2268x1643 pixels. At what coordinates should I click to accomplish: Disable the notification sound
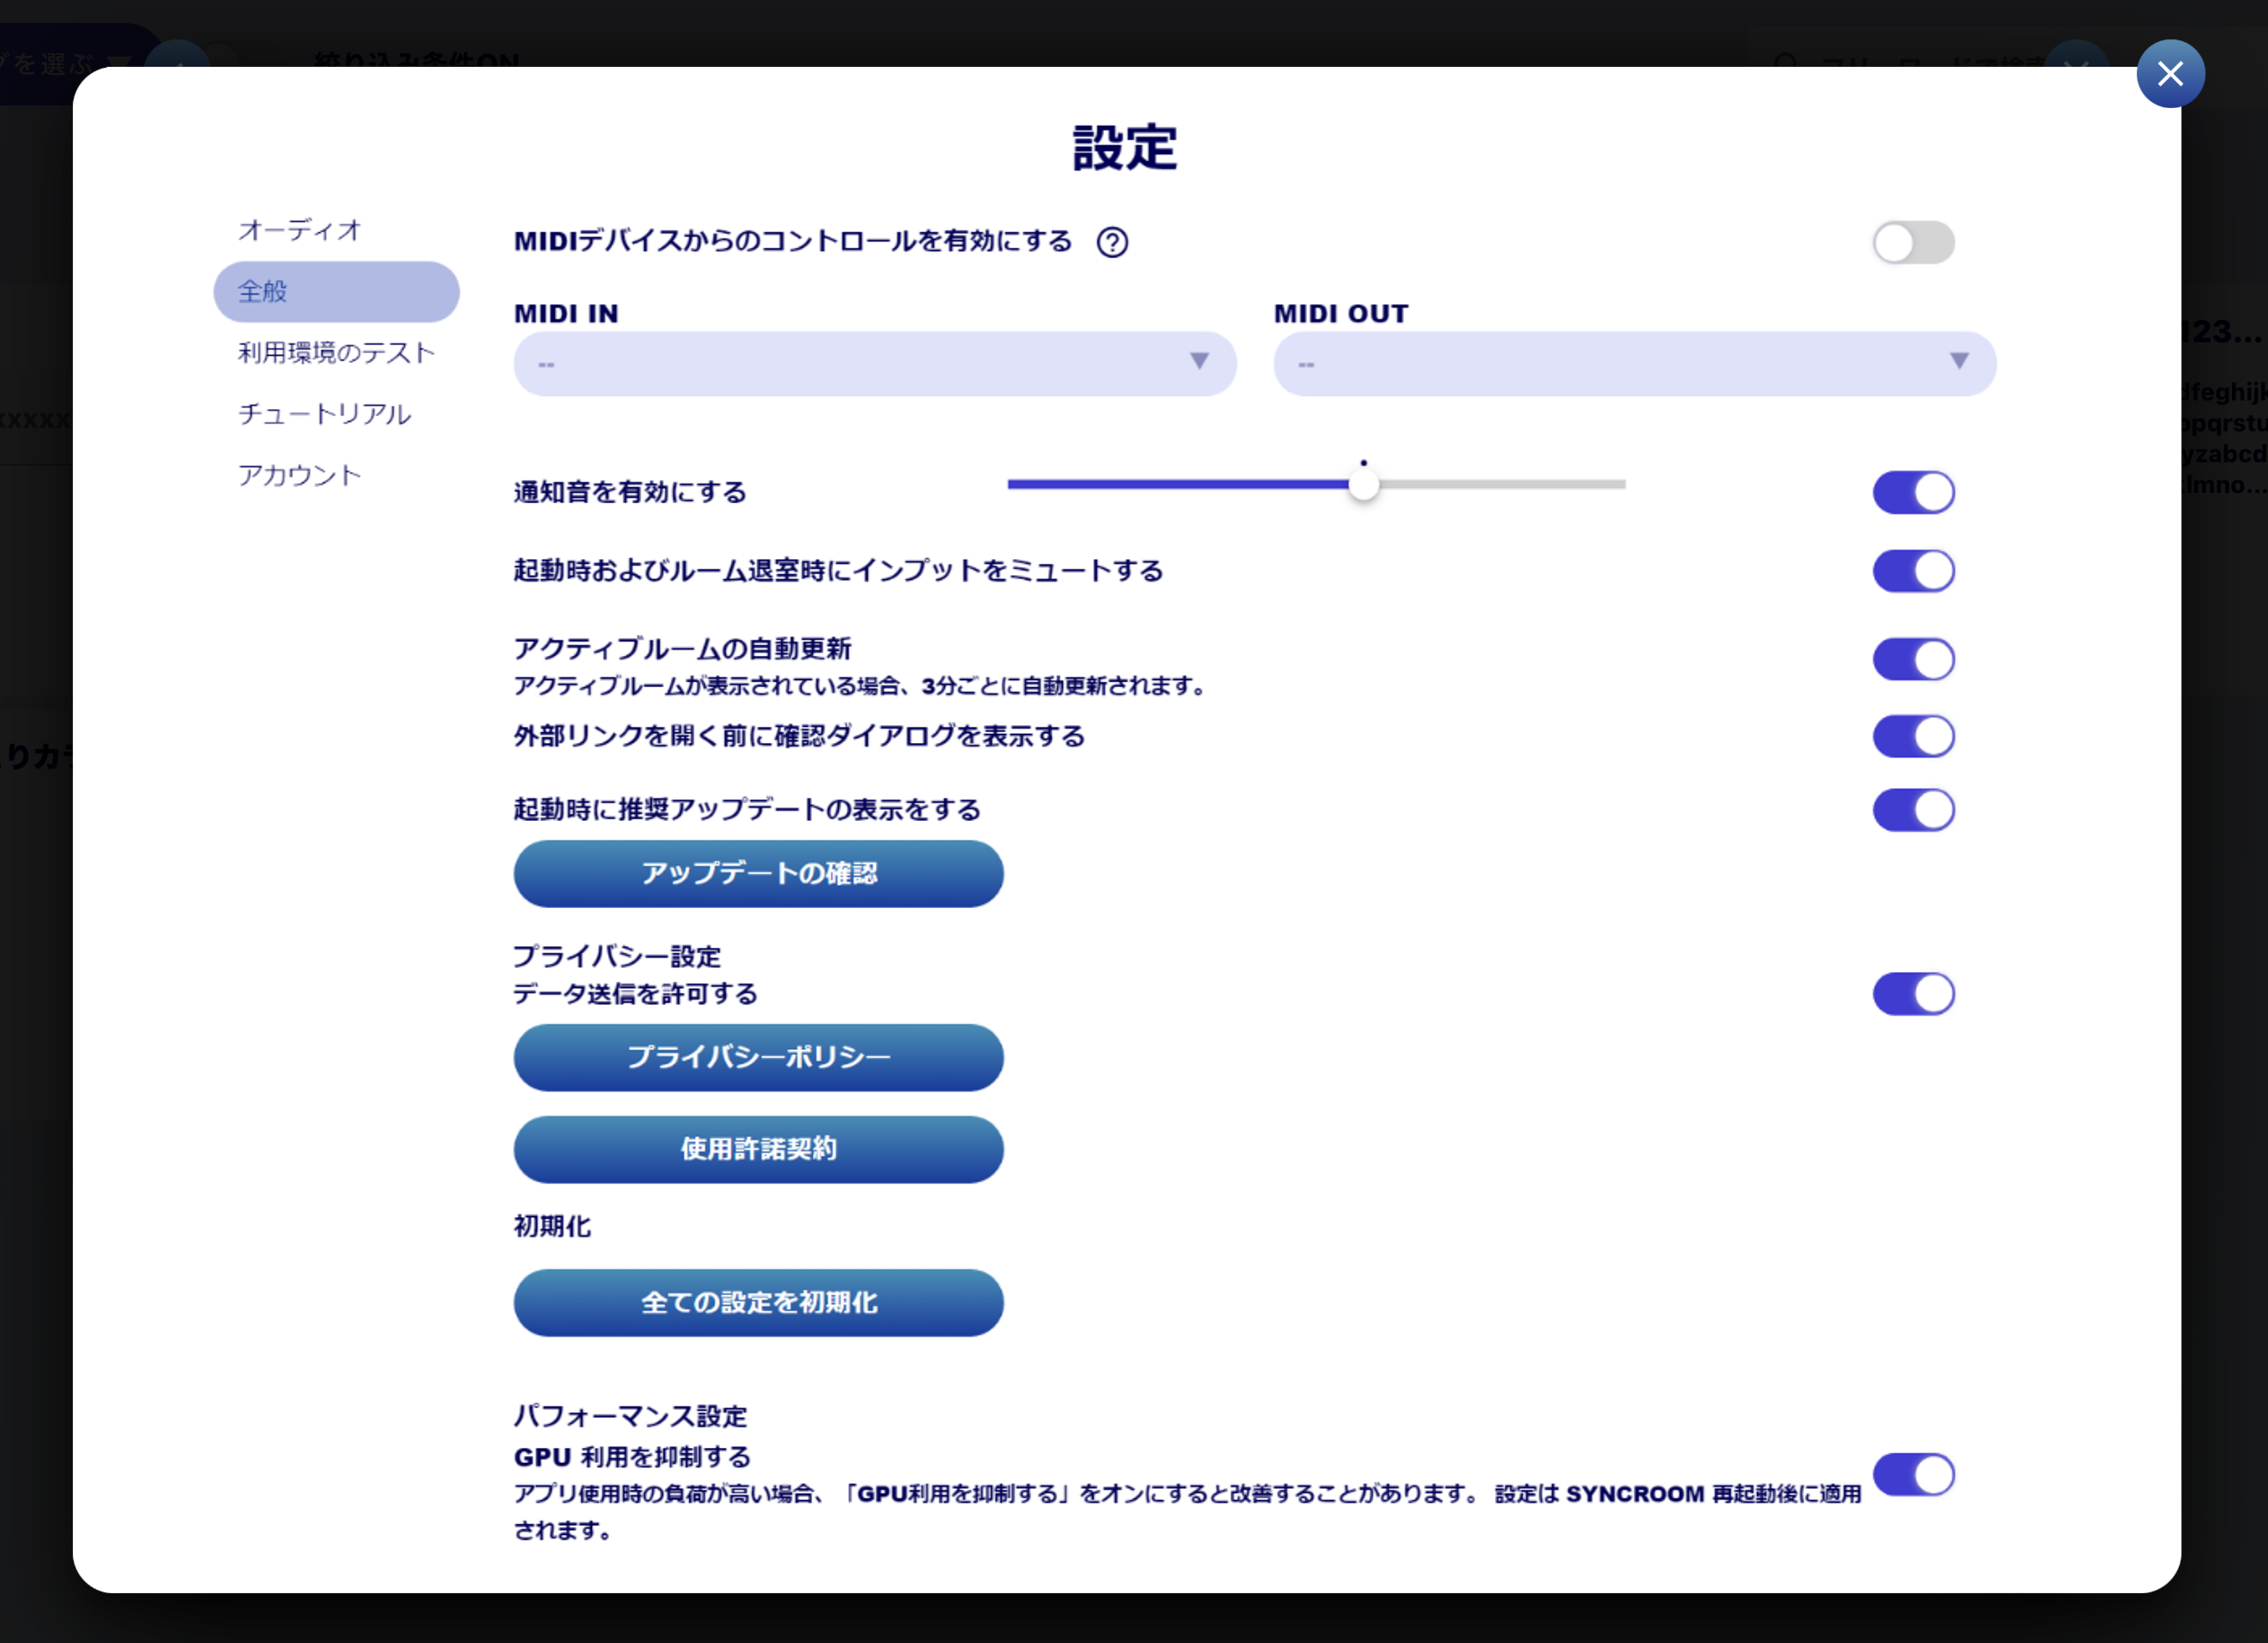coord(1913,491)
